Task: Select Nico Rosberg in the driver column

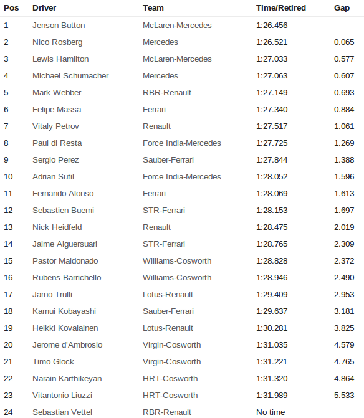Action: [x=57, y=42]
